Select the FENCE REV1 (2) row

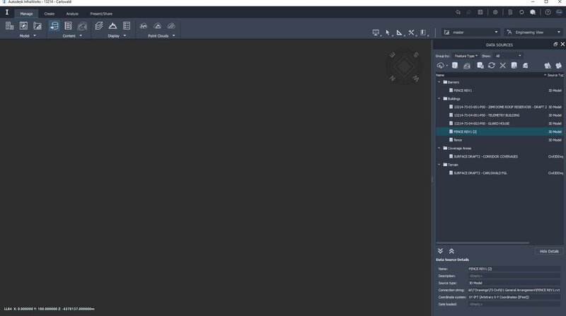point(499,131)
